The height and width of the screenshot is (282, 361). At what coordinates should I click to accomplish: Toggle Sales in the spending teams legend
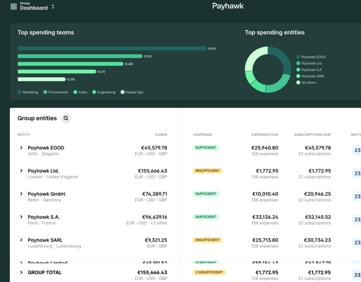tap(75, 92)
